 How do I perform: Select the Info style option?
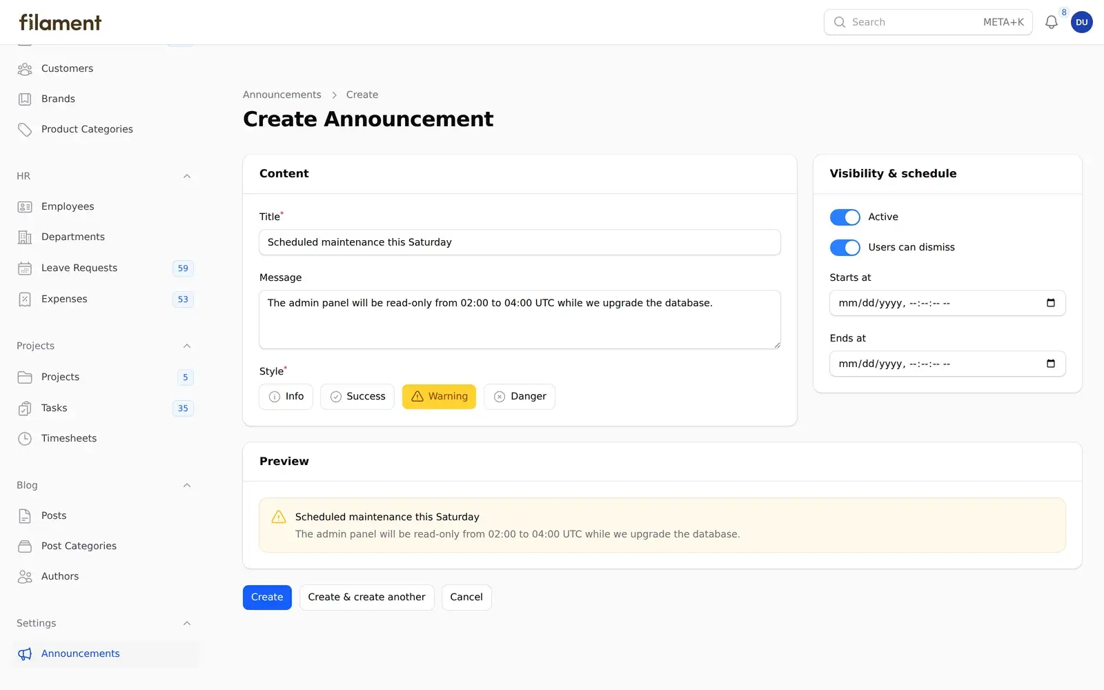(286, 396)
